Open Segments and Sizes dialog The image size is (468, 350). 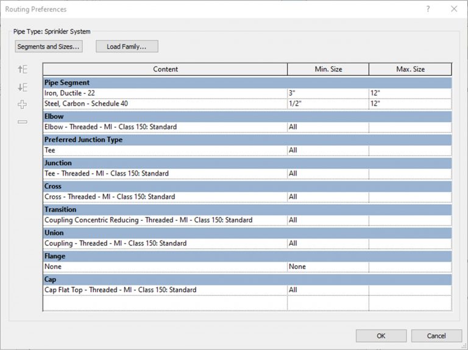click(x=49, y=46)
